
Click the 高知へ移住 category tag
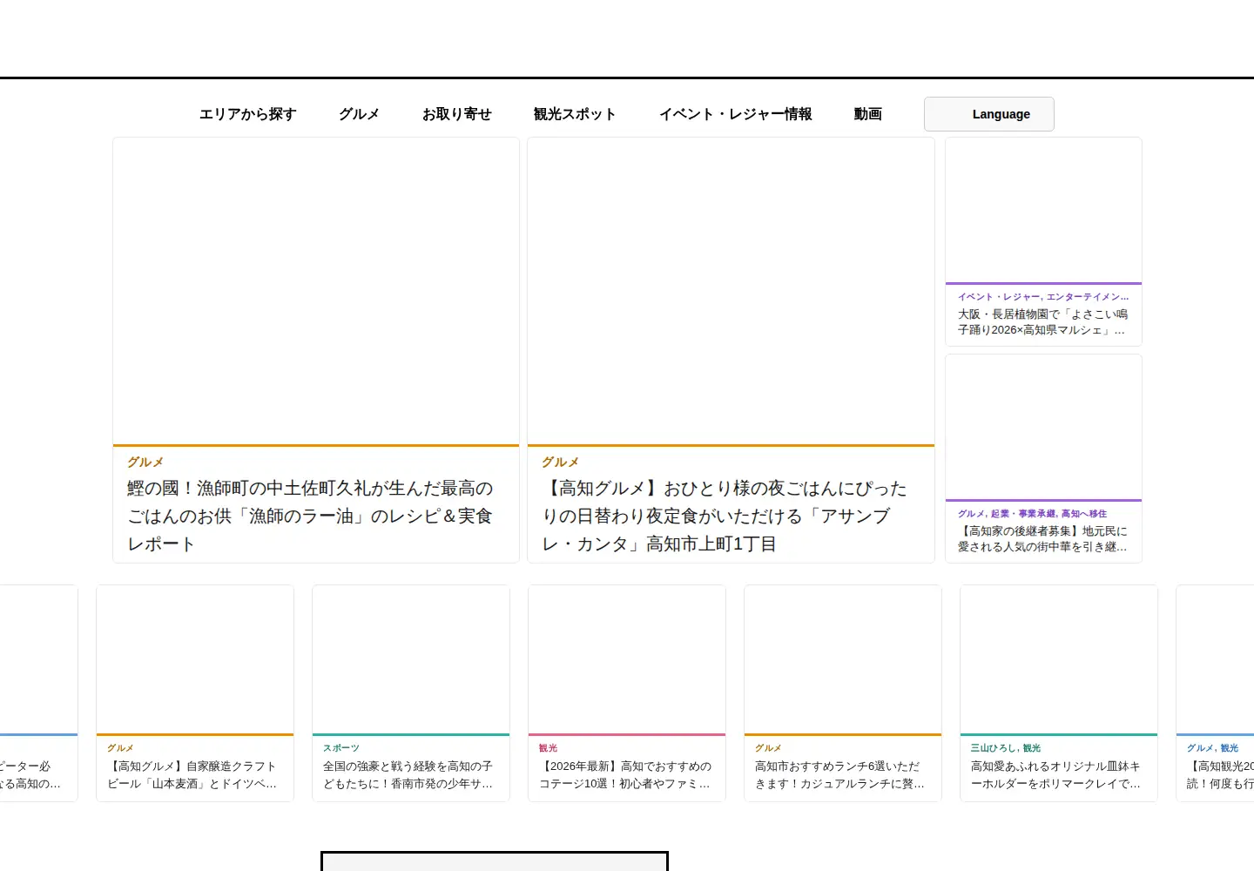coord(1084,514)
